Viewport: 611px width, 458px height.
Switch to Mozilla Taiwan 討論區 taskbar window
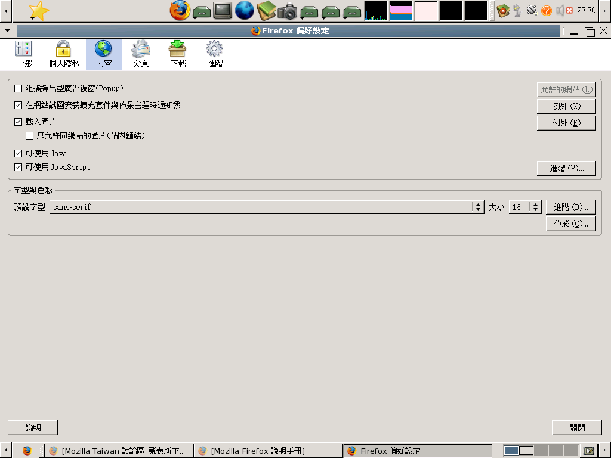pos(119,451)
